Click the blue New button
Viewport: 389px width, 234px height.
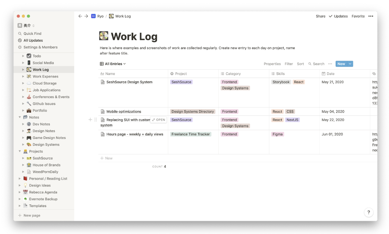(x=341, y=64)
